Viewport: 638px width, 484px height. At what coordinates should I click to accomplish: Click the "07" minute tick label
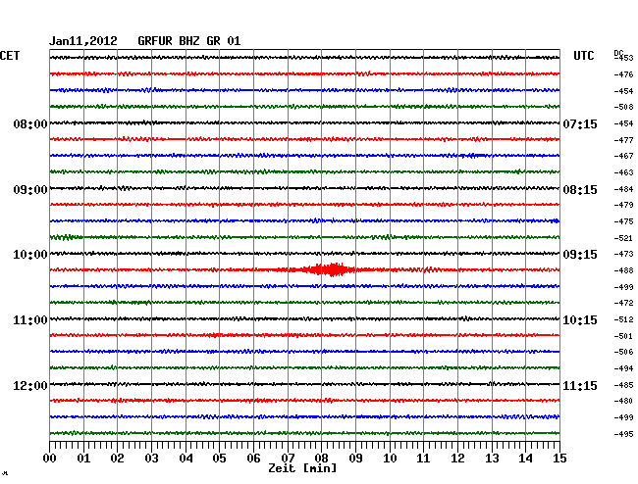coord(288,459)
